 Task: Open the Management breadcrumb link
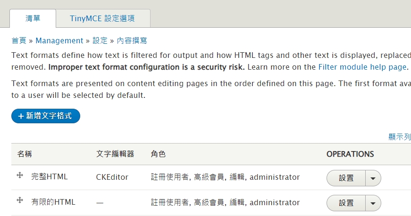coord(59,40)
